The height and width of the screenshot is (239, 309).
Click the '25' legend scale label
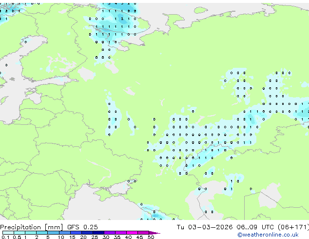(95, 237)
